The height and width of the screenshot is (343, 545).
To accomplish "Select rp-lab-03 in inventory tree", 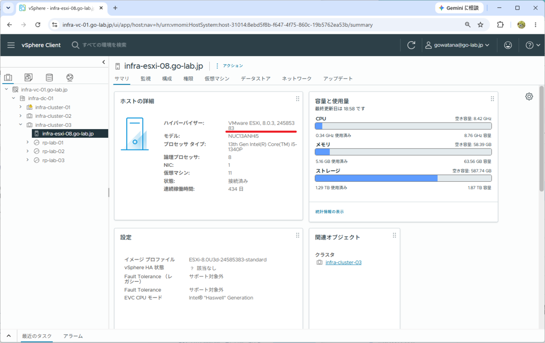I will click(53, 160).
